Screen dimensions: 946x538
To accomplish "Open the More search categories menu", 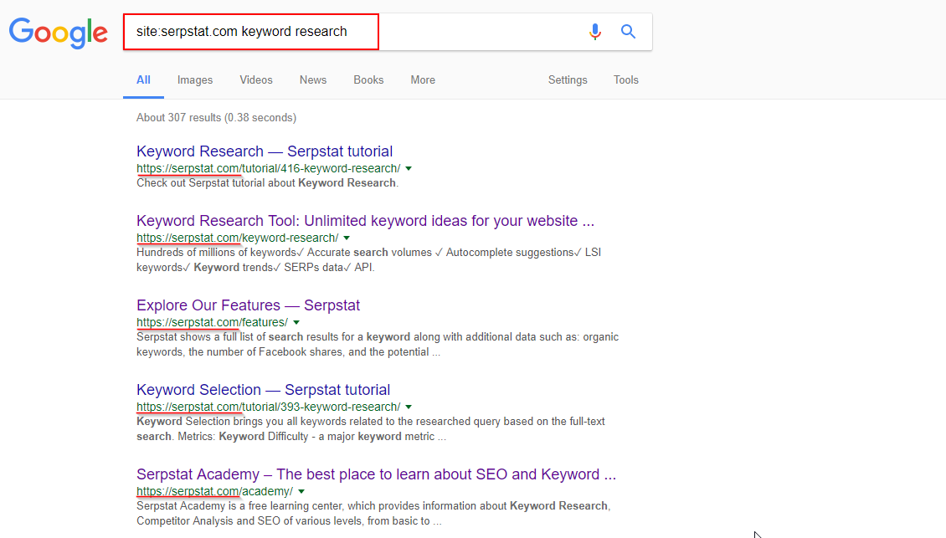I will [423, 79].
